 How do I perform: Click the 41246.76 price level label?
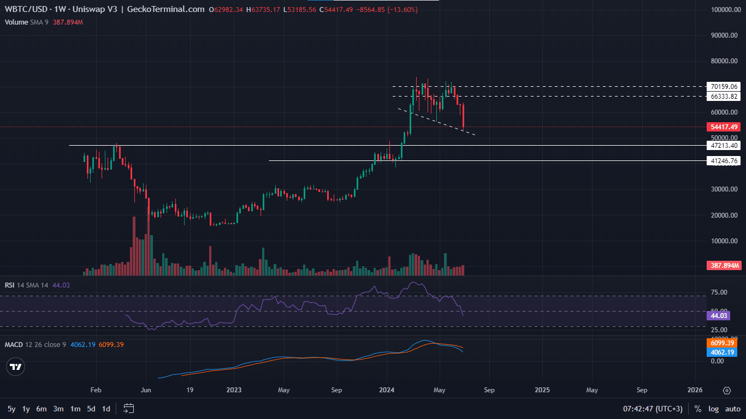pos(723,161)
